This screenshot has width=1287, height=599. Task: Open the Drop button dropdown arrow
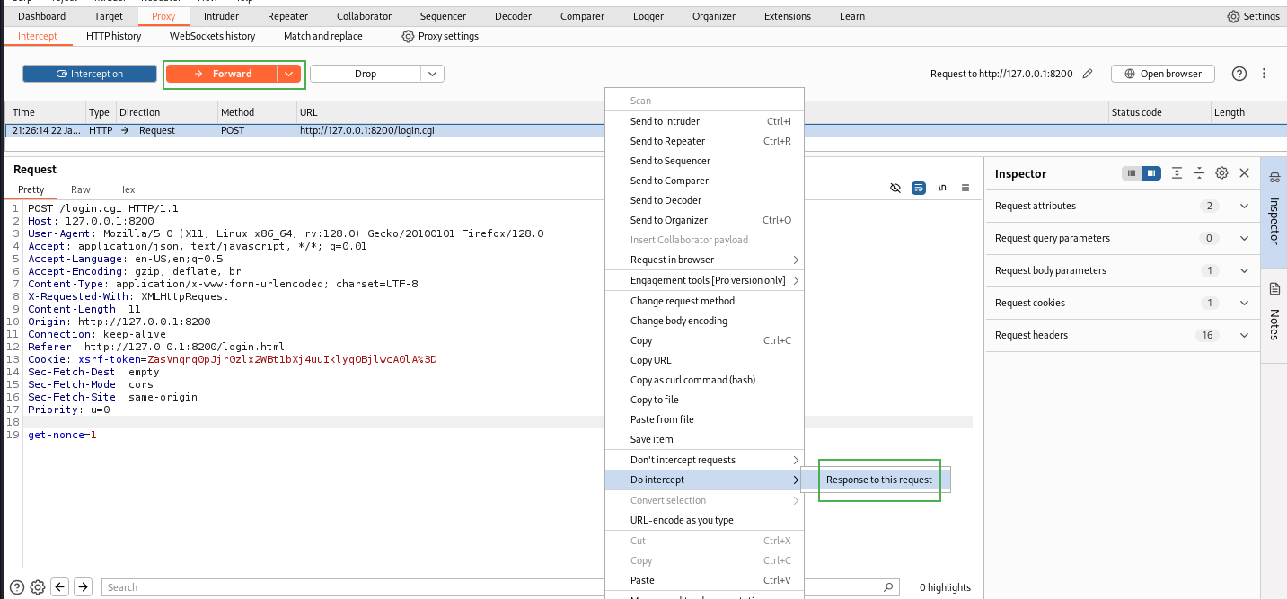point(432,74)
